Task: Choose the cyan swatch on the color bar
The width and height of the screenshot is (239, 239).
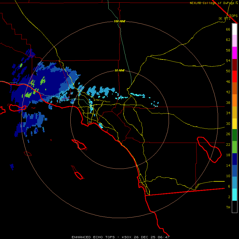Action: click(234, 195)
